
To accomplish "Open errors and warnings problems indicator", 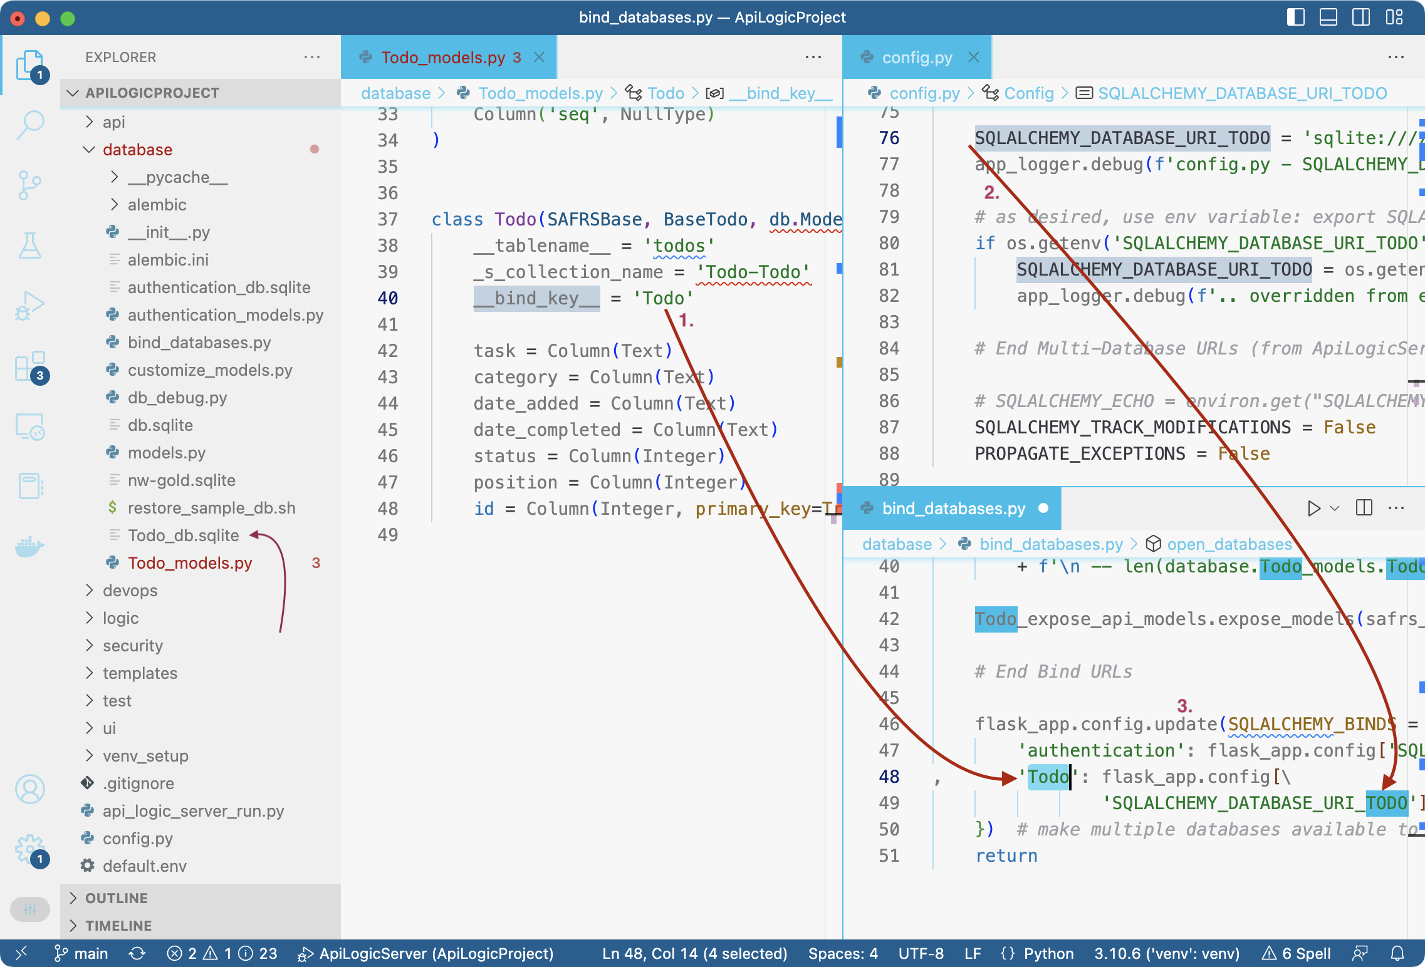I will 222,953.
